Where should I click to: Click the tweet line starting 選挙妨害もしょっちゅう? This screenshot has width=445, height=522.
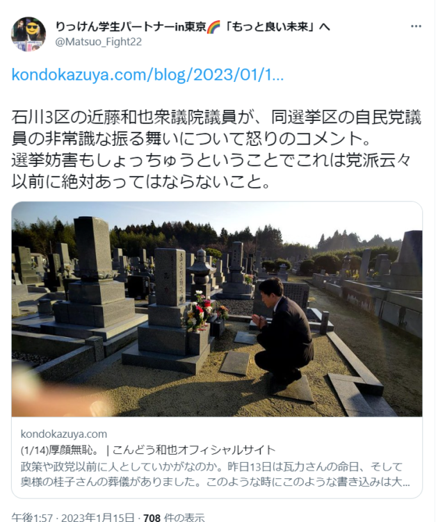211,161
